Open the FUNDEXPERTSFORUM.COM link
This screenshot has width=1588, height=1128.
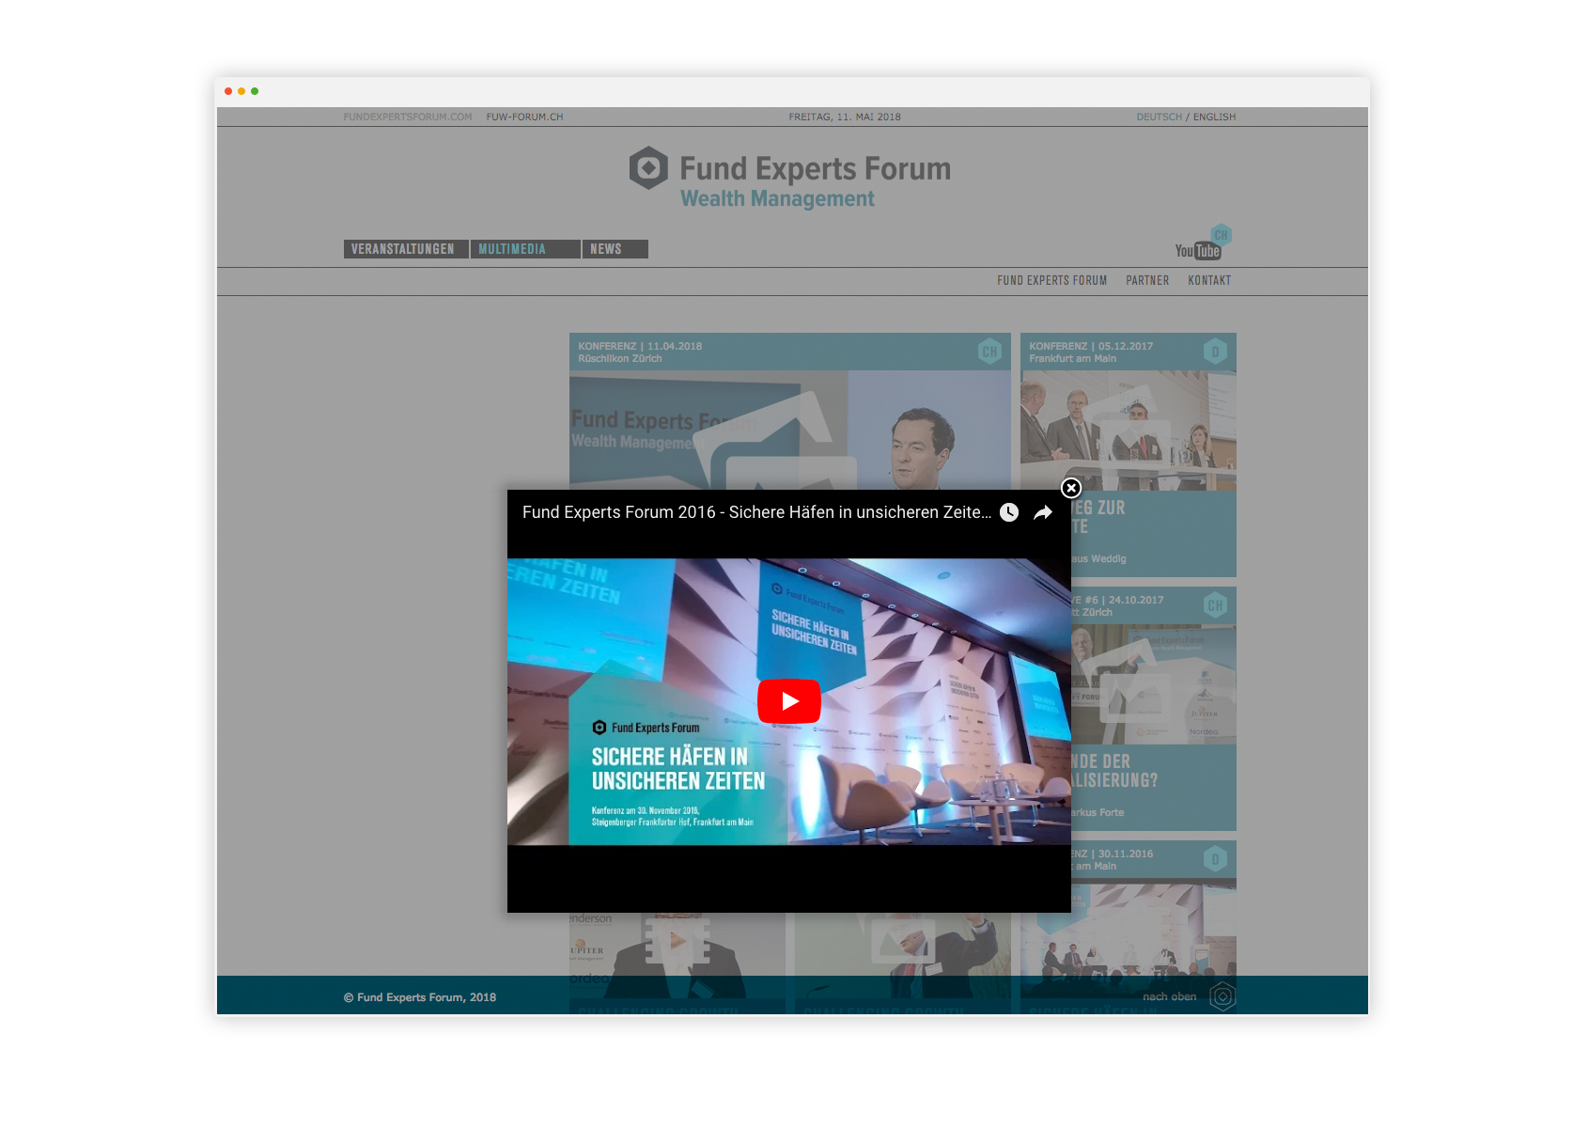coord(408,117)
